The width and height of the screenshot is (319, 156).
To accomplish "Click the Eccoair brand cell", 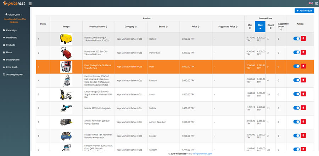I will [163, 136].
